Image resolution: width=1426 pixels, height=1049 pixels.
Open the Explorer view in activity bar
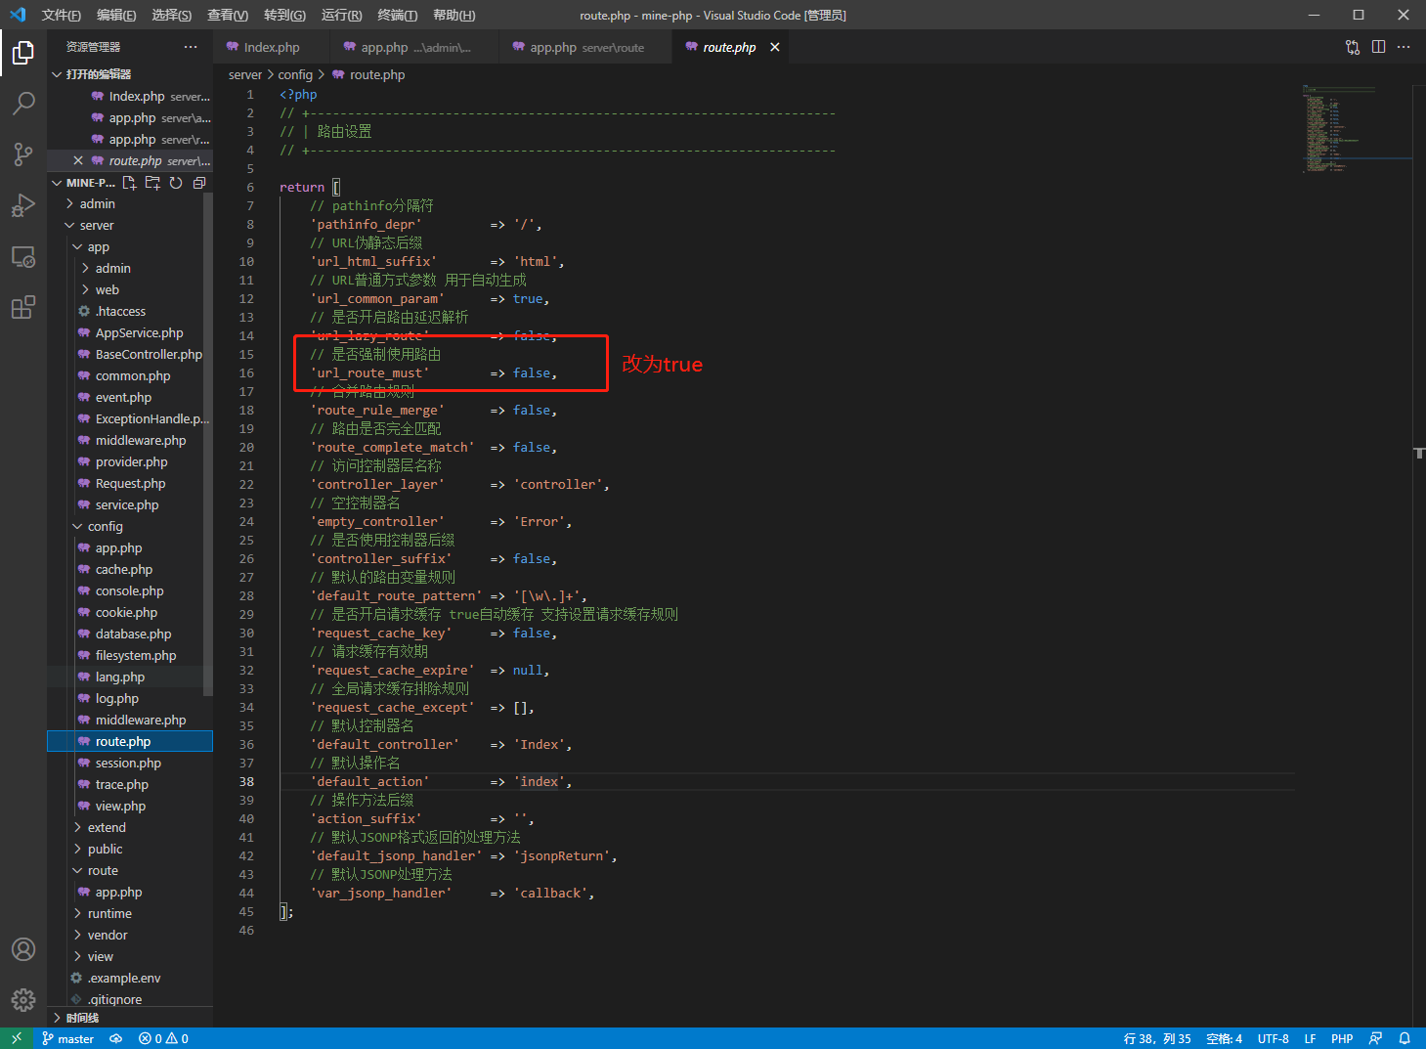click(23, 53)
